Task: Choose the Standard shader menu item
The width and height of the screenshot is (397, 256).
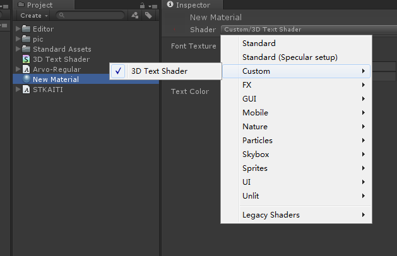Action: tap(296, 44)
